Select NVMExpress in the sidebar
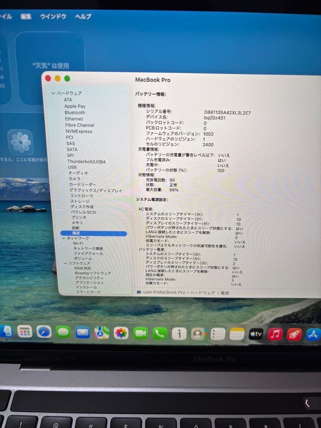This screenshot has width=321, height=428. (79, 131)
